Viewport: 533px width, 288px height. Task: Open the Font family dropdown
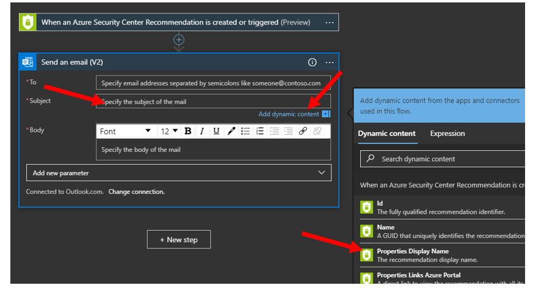[125, 131]
